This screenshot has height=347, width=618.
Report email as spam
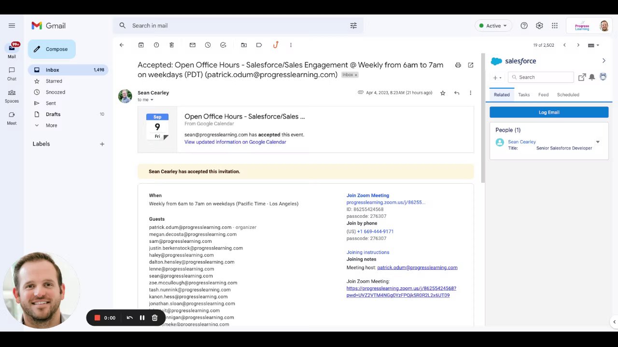(x=156, y=45)
